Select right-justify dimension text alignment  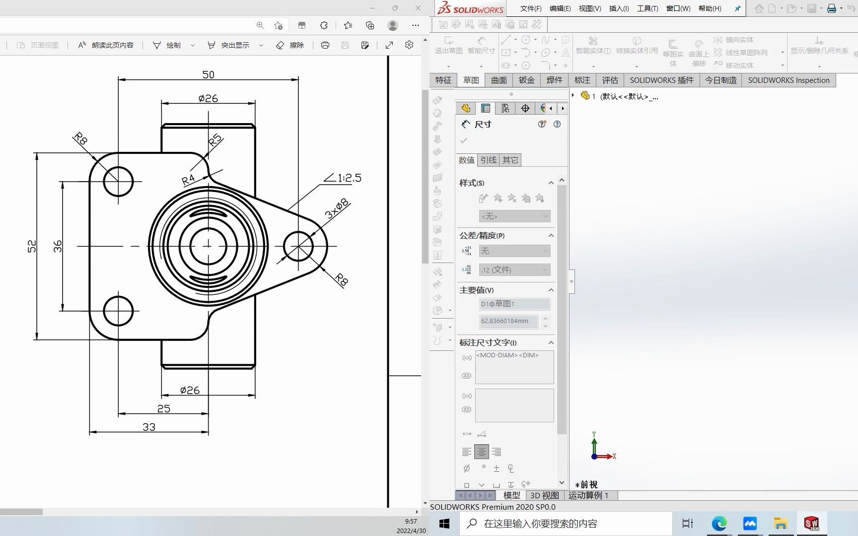pos(497,452)
